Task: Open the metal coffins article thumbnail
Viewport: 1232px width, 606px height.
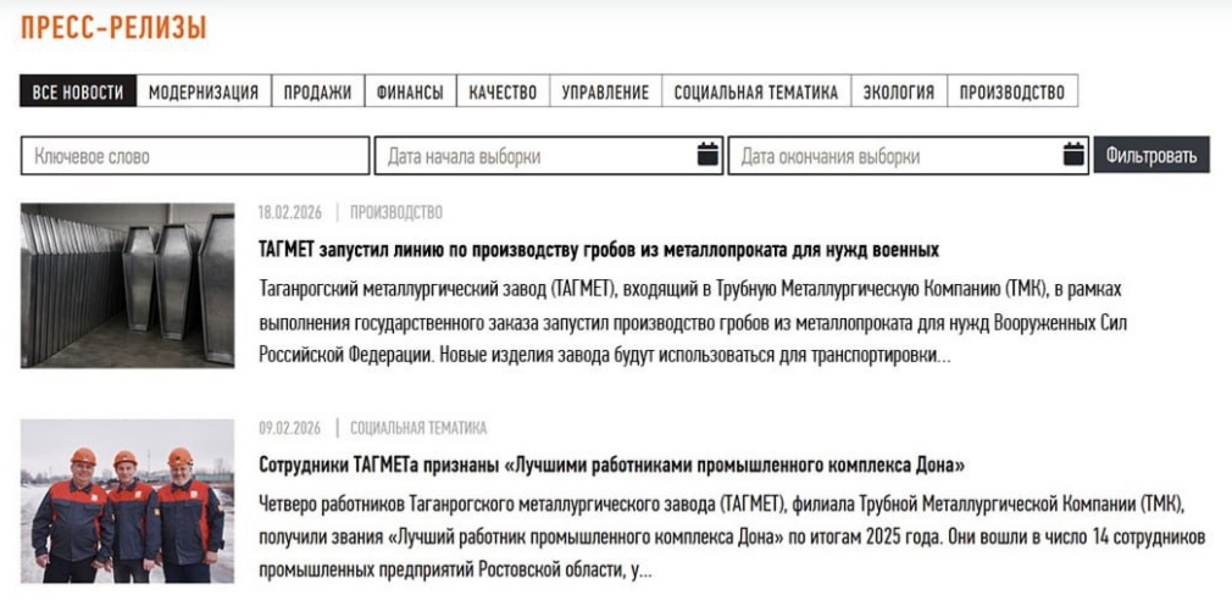Action: [127, 285]
